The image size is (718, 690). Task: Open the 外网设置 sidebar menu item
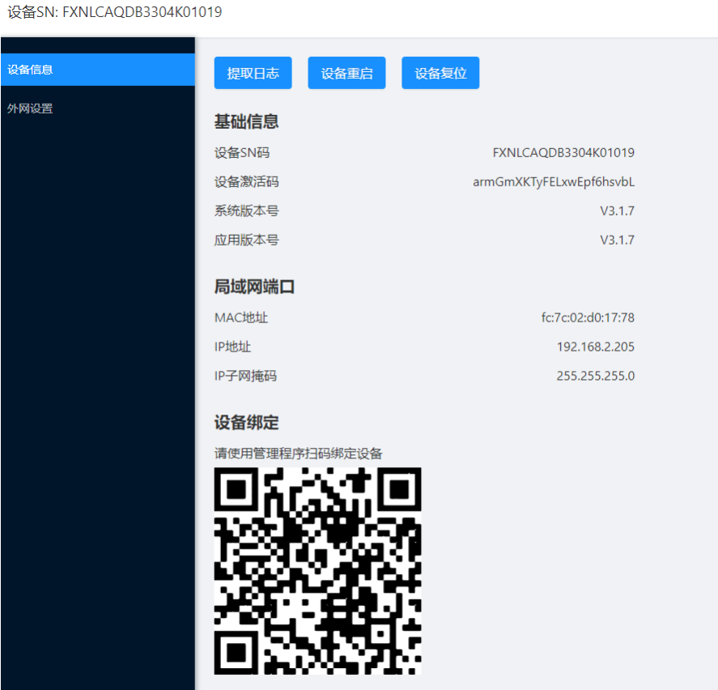(97, 109)
